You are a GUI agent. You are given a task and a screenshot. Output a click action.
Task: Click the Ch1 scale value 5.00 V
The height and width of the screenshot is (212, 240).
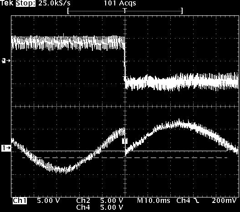pos(48,201)
